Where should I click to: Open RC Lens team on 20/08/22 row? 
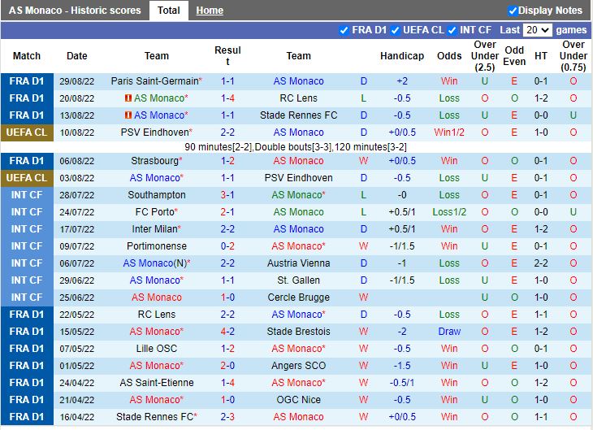pos(298,98)
